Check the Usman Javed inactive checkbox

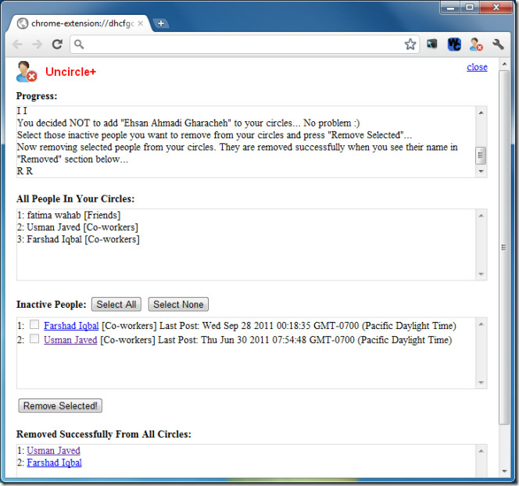pos(34,339)
